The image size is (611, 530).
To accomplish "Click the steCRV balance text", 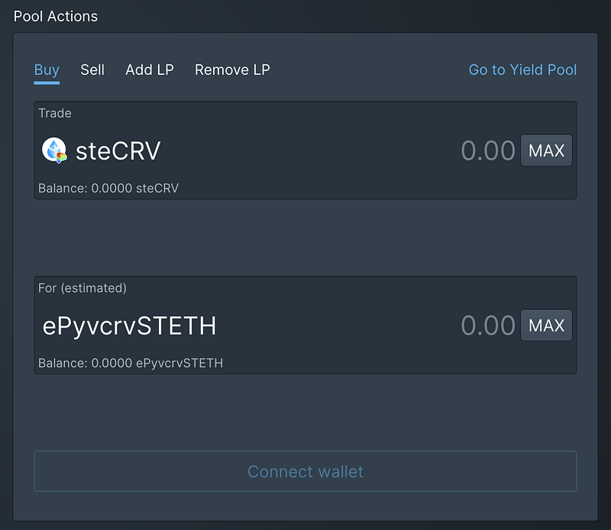I will coord(108,188).
